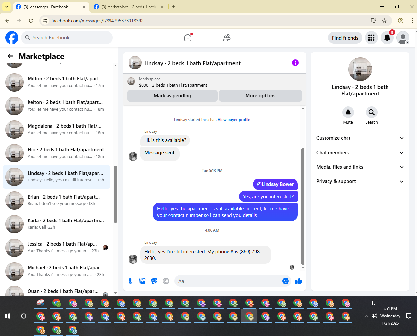Open Lindsay's large listing thumbnail in right panel
Image resolution: width=417 pixels, height=336 pixels.
tap(360, 69)
